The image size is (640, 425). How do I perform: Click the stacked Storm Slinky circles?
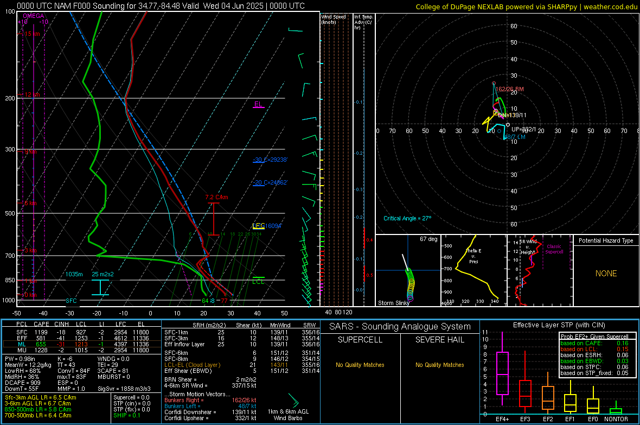[x=410, y=285]
